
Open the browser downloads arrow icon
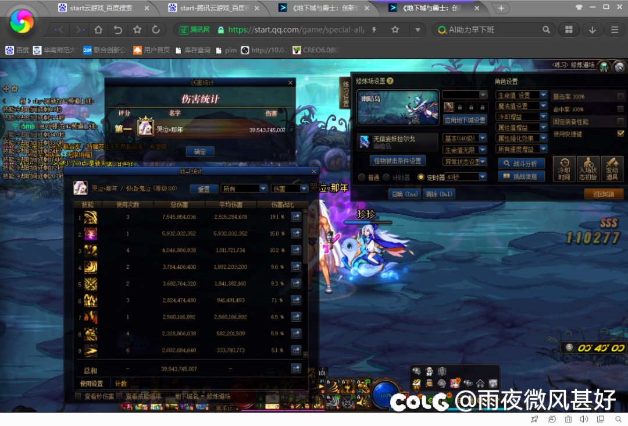click(x=593, y=30)
